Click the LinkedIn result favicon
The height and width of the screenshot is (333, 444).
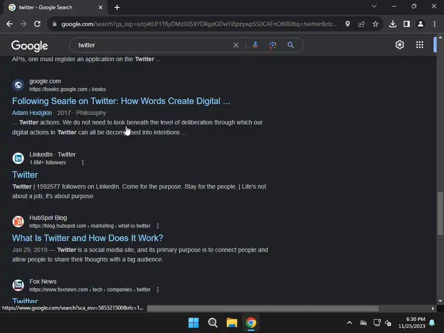pyautogui.click(x=18, y=158)
